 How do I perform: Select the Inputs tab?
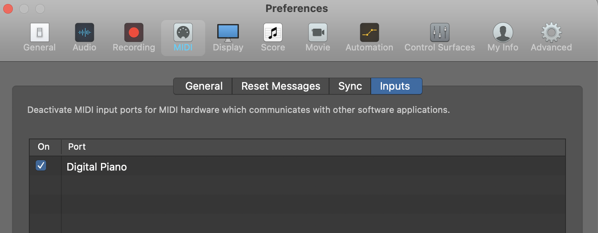395,86
